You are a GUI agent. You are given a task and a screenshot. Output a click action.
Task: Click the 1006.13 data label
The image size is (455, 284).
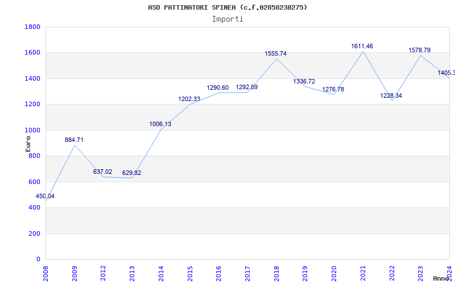pos(160,124)
